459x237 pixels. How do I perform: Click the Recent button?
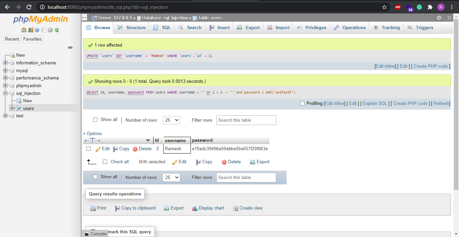[x=12, y=39]
